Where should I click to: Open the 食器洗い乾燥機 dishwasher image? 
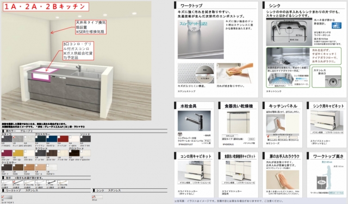[238, 123]
